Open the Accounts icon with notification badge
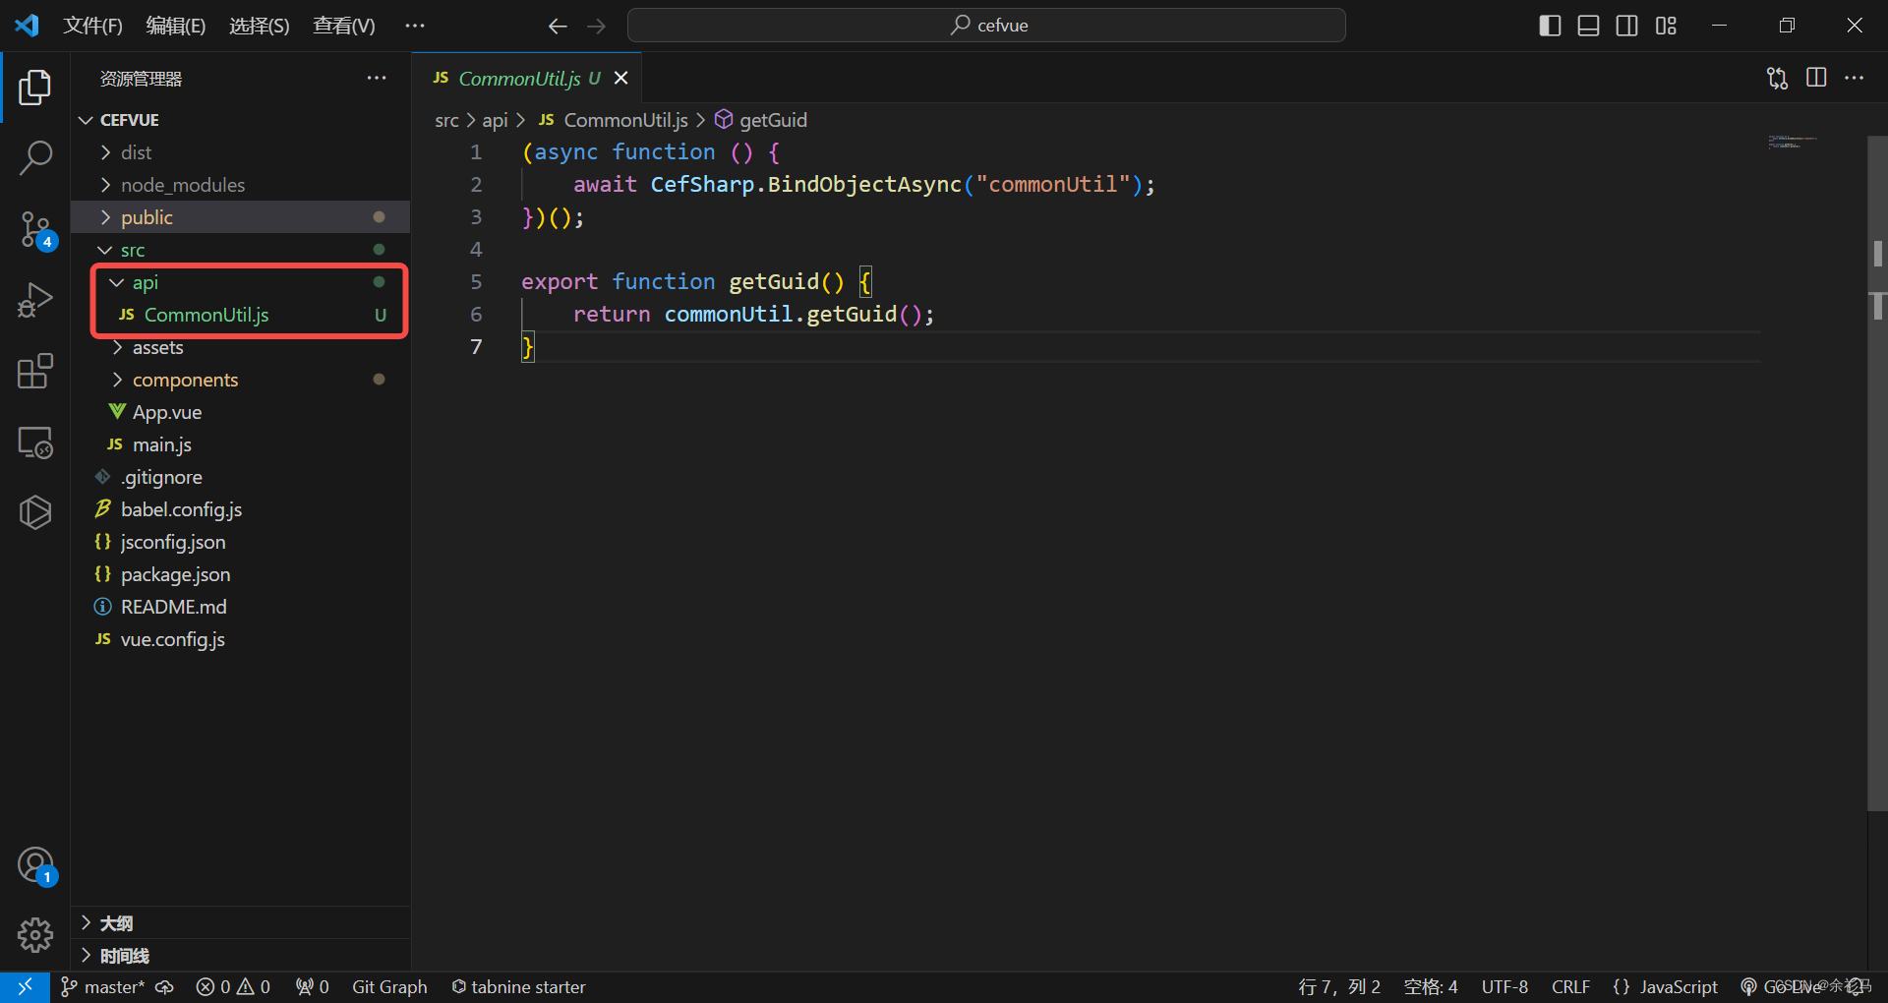The image size is (1888, 1003). coord(35,864)
